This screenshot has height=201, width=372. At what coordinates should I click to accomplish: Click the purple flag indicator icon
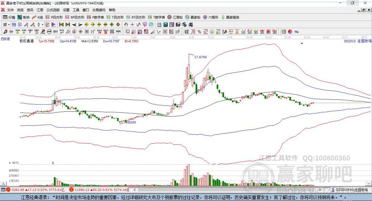pos(54,25)
